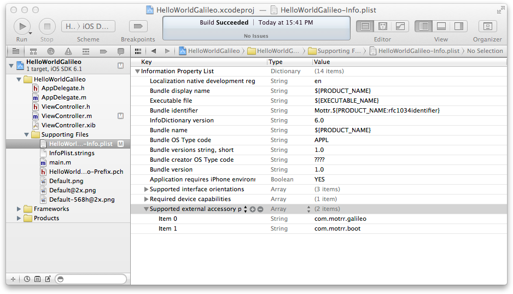
Task: Click value com.motrr.boot
Action: coord(337,228)
